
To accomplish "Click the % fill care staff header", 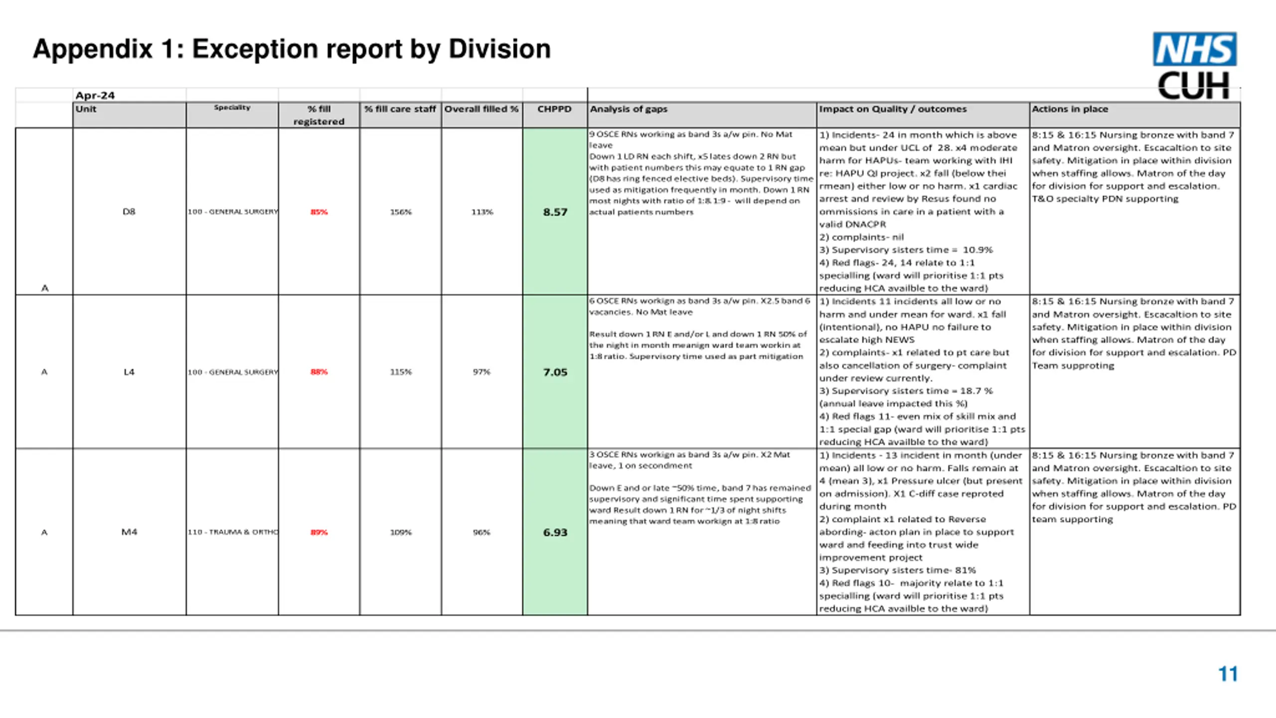I will tap(400, 109).
